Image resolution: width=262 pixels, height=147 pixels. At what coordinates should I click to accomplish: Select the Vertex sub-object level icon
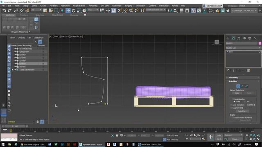click(238, 86)
